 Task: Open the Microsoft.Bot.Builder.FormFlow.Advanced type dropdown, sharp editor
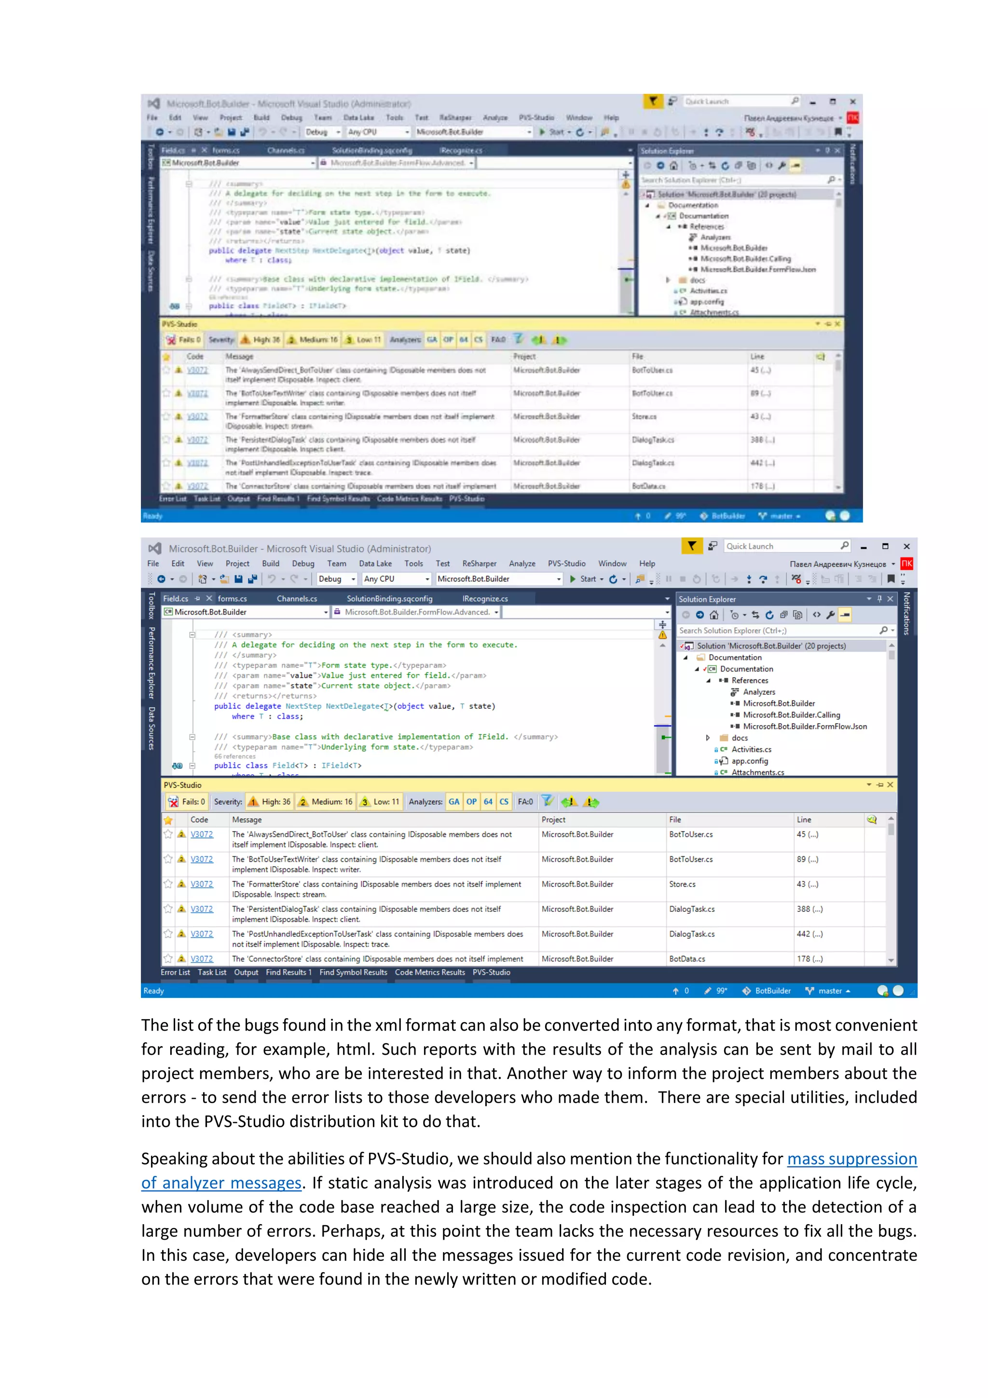pos(416,612)
